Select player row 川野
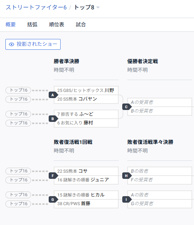The width and height of the screenshot is (194, 225). tap(86, 91)
